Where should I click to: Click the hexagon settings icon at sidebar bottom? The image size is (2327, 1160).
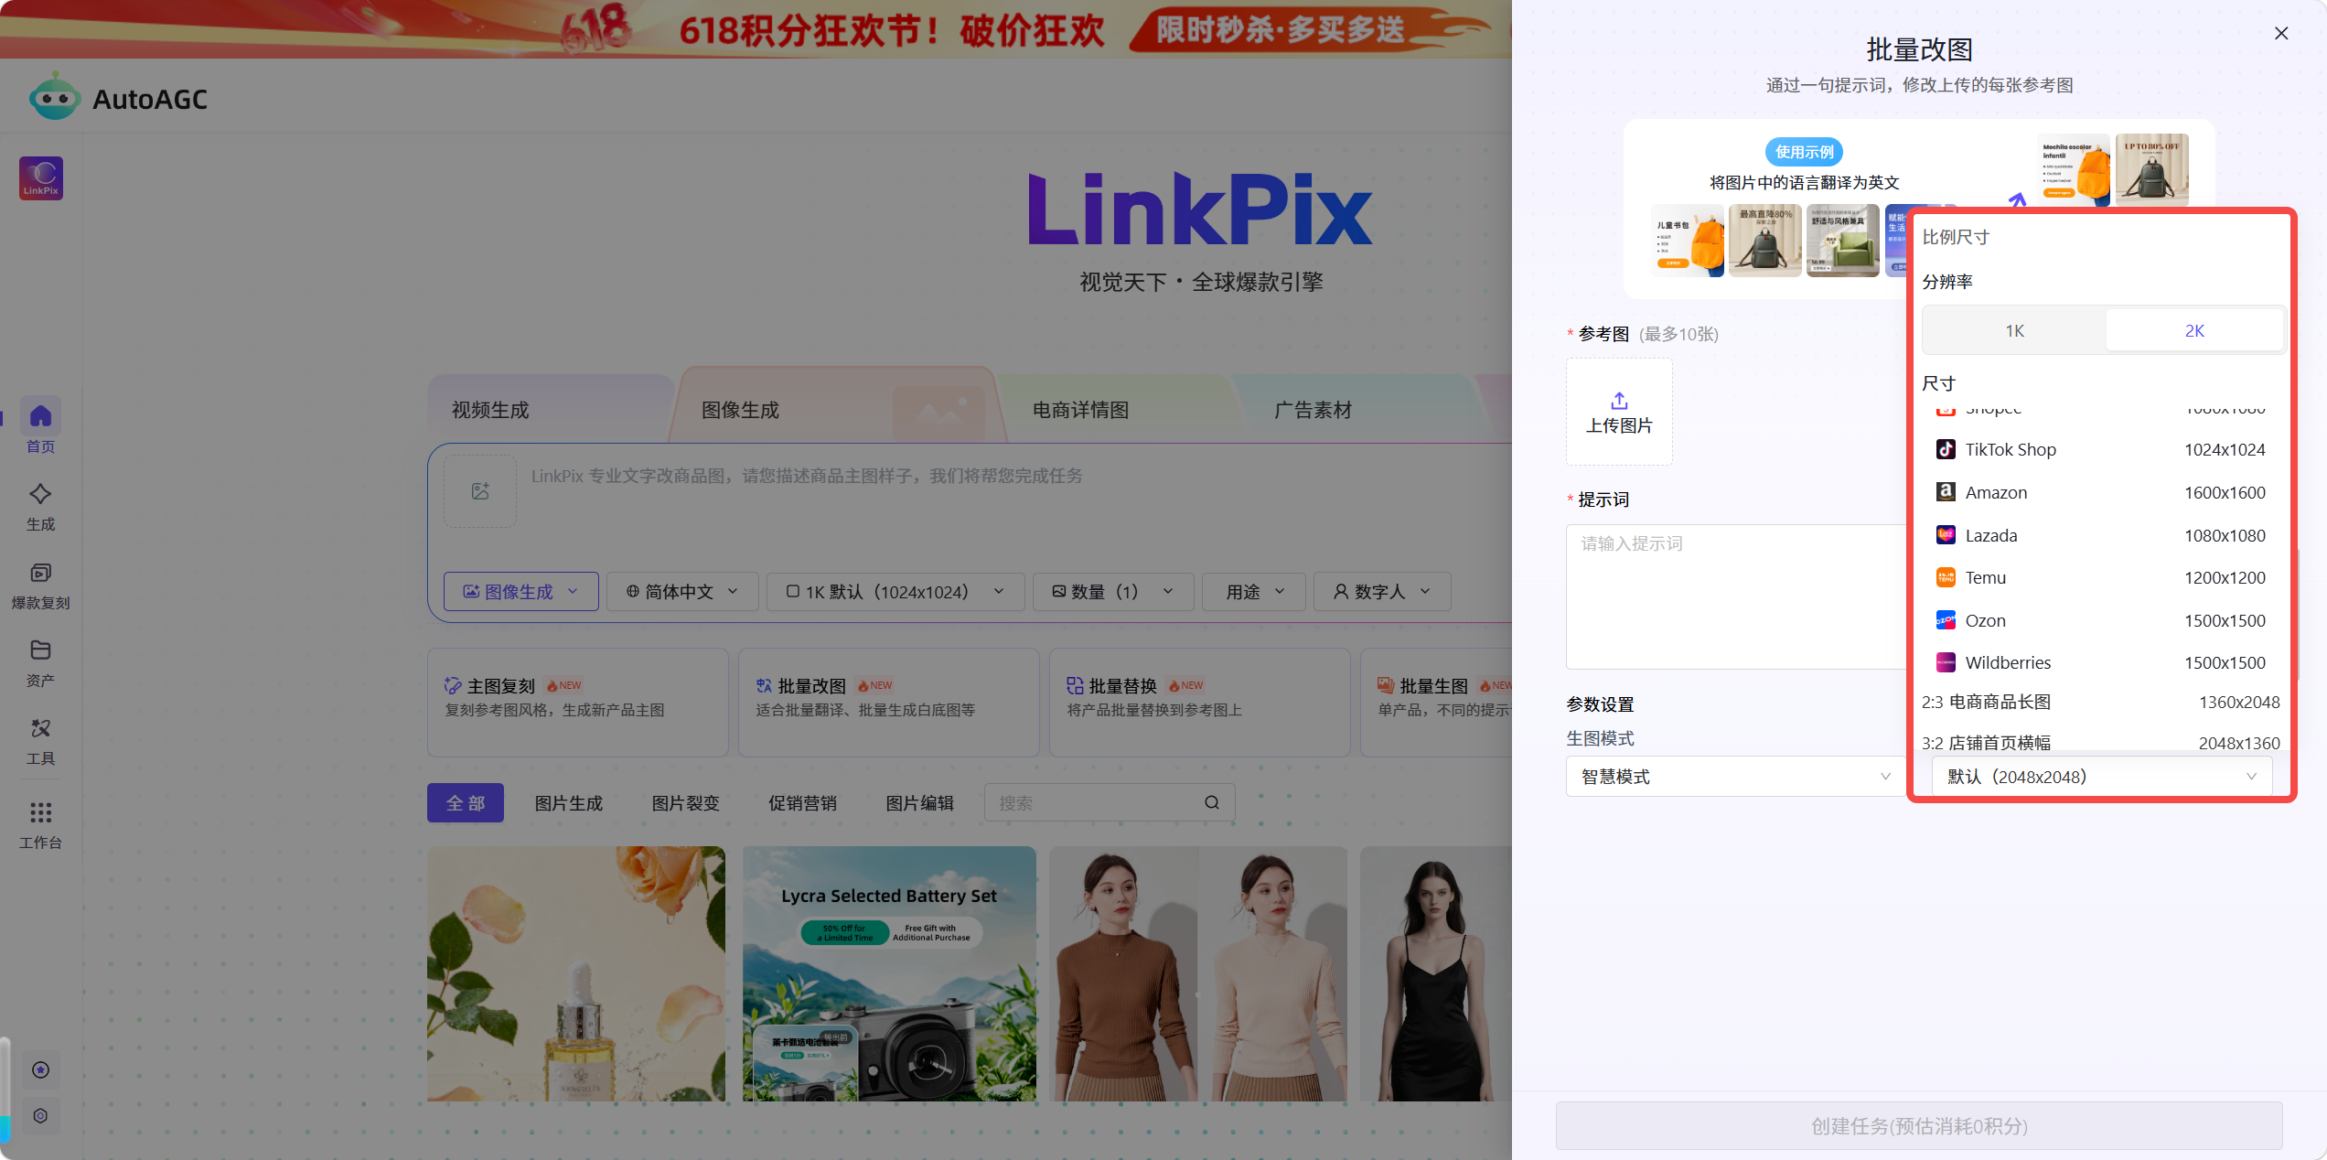pos(40,1116)
